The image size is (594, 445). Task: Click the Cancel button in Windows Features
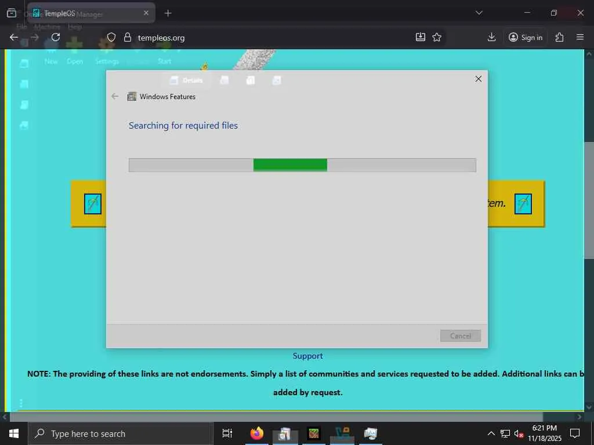(x=460, y=335)
